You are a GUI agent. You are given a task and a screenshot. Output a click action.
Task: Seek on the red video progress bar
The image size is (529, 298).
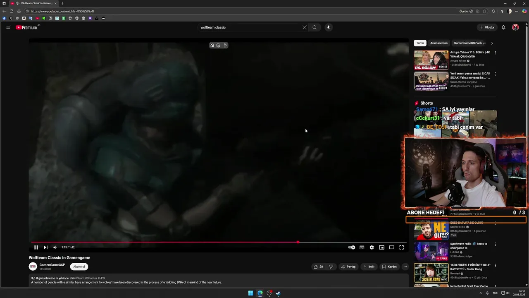point(219,242)
